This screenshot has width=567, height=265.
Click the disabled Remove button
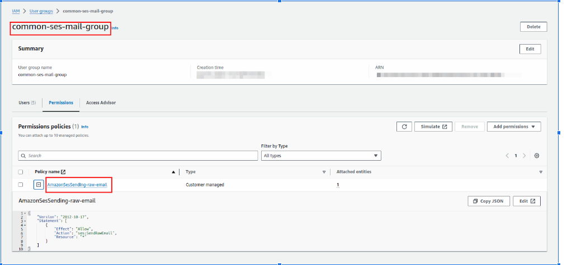[x=470, y=127]
